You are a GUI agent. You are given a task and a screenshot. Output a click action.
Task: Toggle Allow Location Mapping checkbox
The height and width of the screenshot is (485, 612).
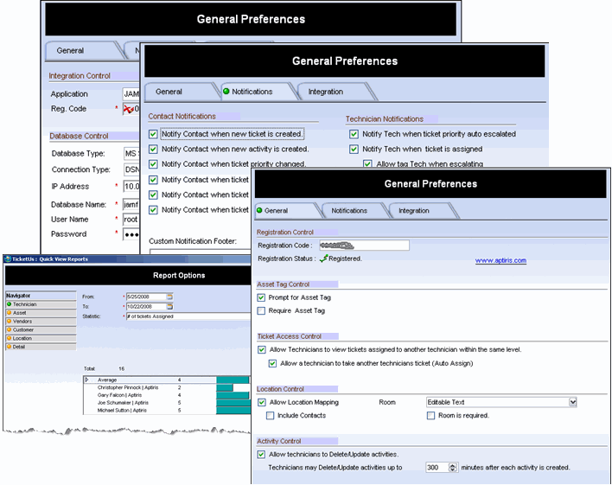(262, 402)
